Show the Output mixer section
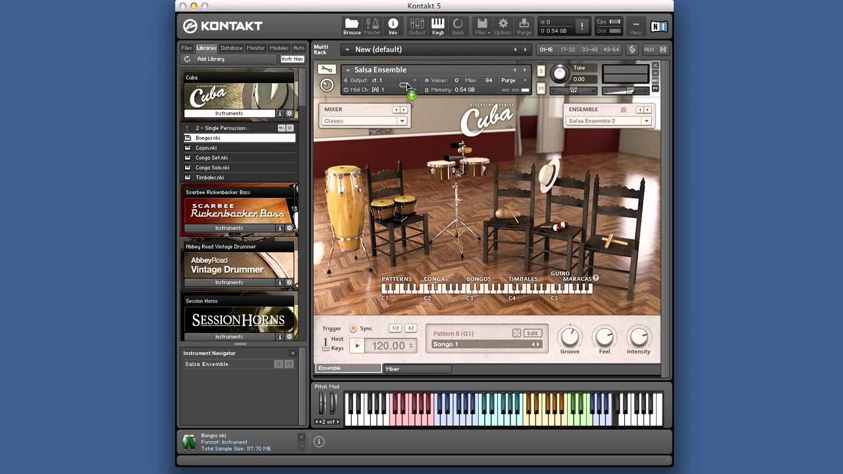 point(417,26)
